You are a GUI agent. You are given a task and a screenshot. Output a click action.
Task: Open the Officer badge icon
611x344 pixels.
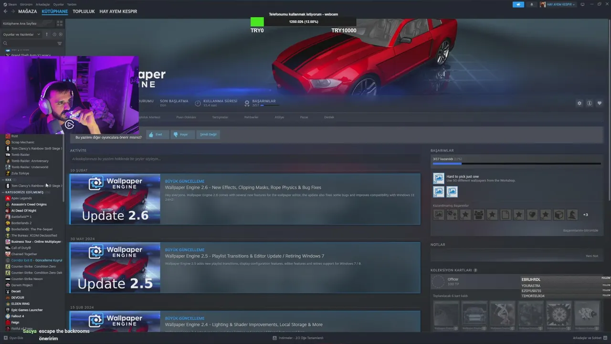point(438,281)
